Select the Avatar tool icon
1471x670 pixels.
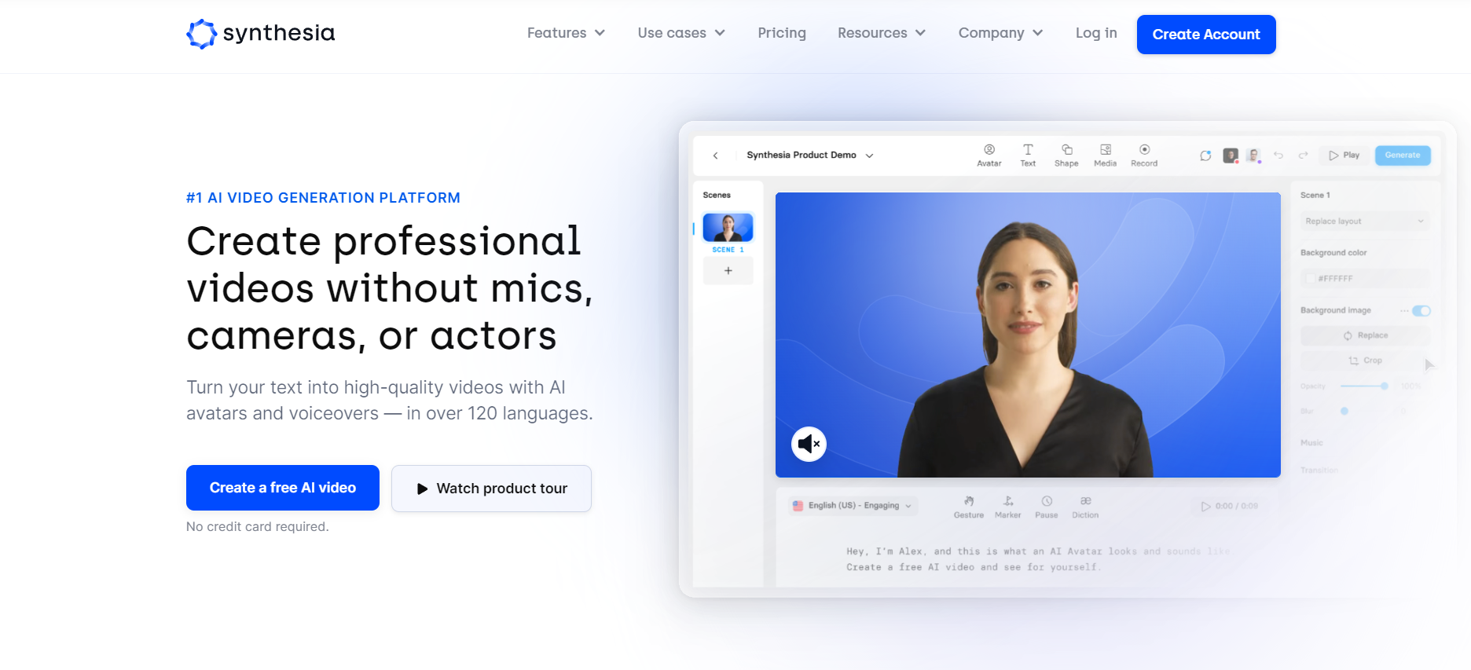(x=989, y=156)
